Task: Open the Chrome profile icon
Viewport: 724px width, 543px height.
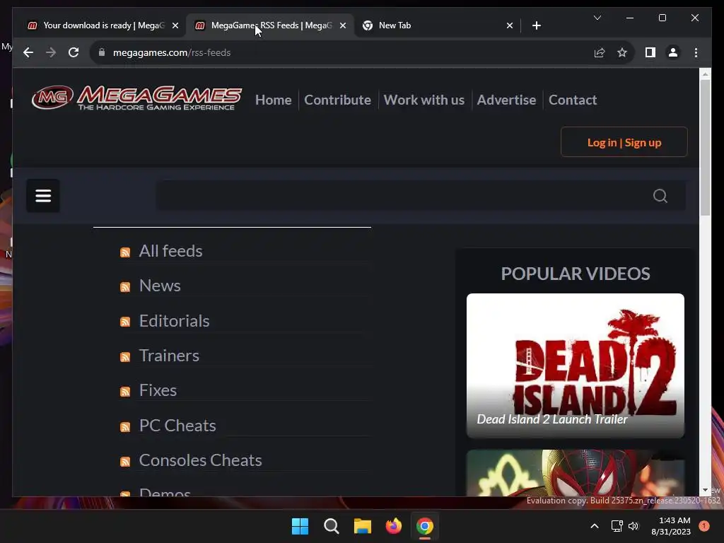Action: point(673,52)
